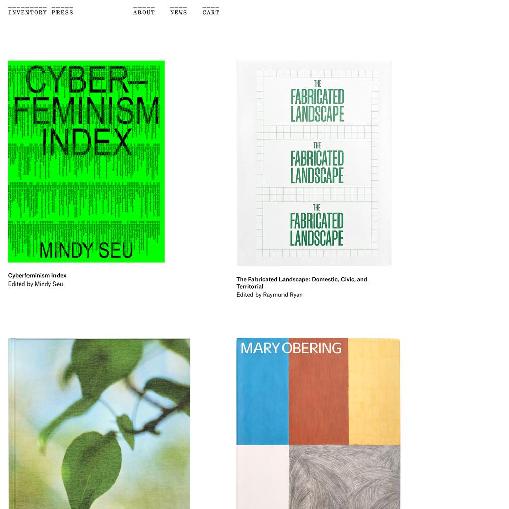Click the gray scribbled panel of the Obering cover
The width and height of the screenshot is (509, 509).
tap(345, 477)
